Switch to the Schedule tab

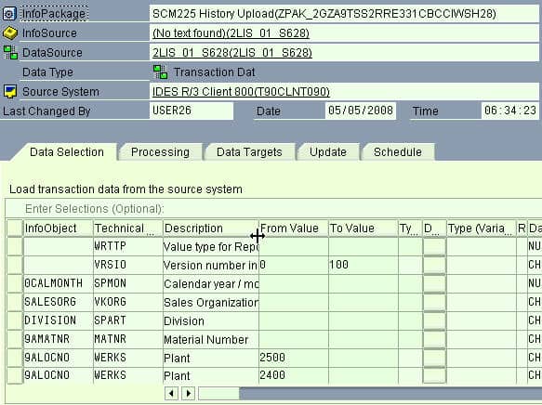[398, 152]
